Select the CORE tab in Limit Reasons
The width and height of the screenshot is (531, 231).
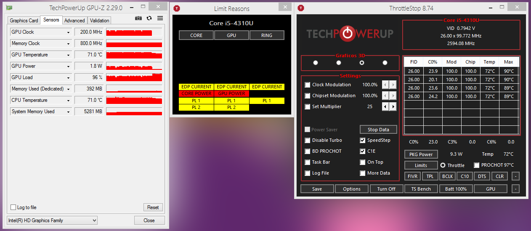tap(196, 35)
